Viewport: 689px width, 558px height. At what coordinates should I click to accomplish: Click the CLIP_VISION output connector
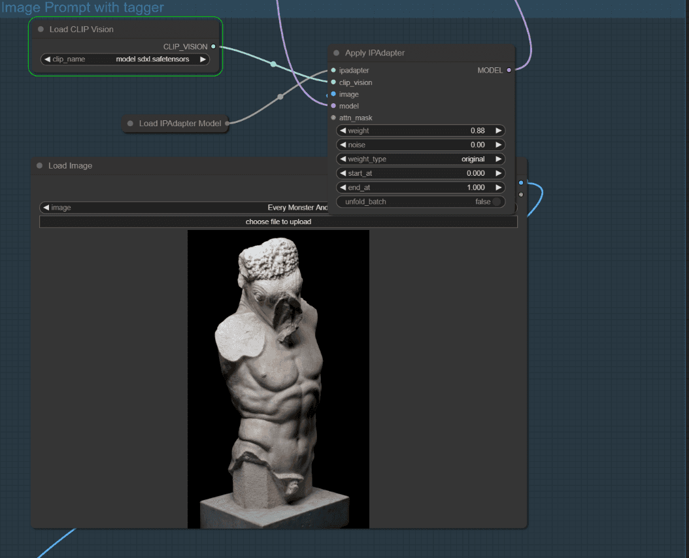213,46
